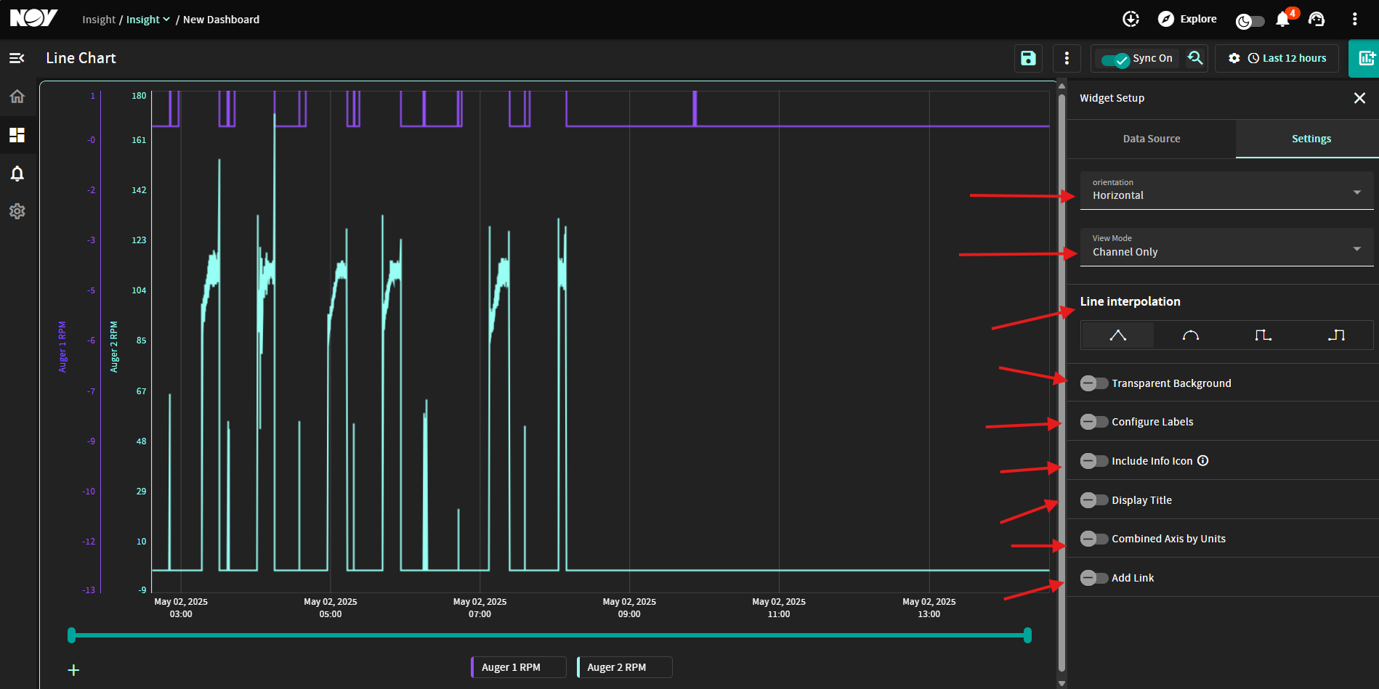Image resolution: width=1379 pixels, height=689 pixels.
Task: Click the Explore compass button
Action: tap(1187, 19)
